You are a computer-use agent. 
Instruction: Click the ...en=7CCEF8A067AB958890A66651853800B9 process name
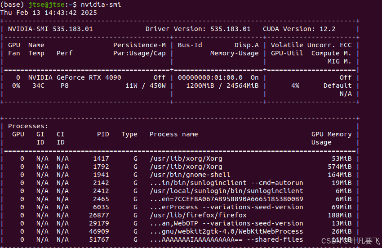(227, 199)
